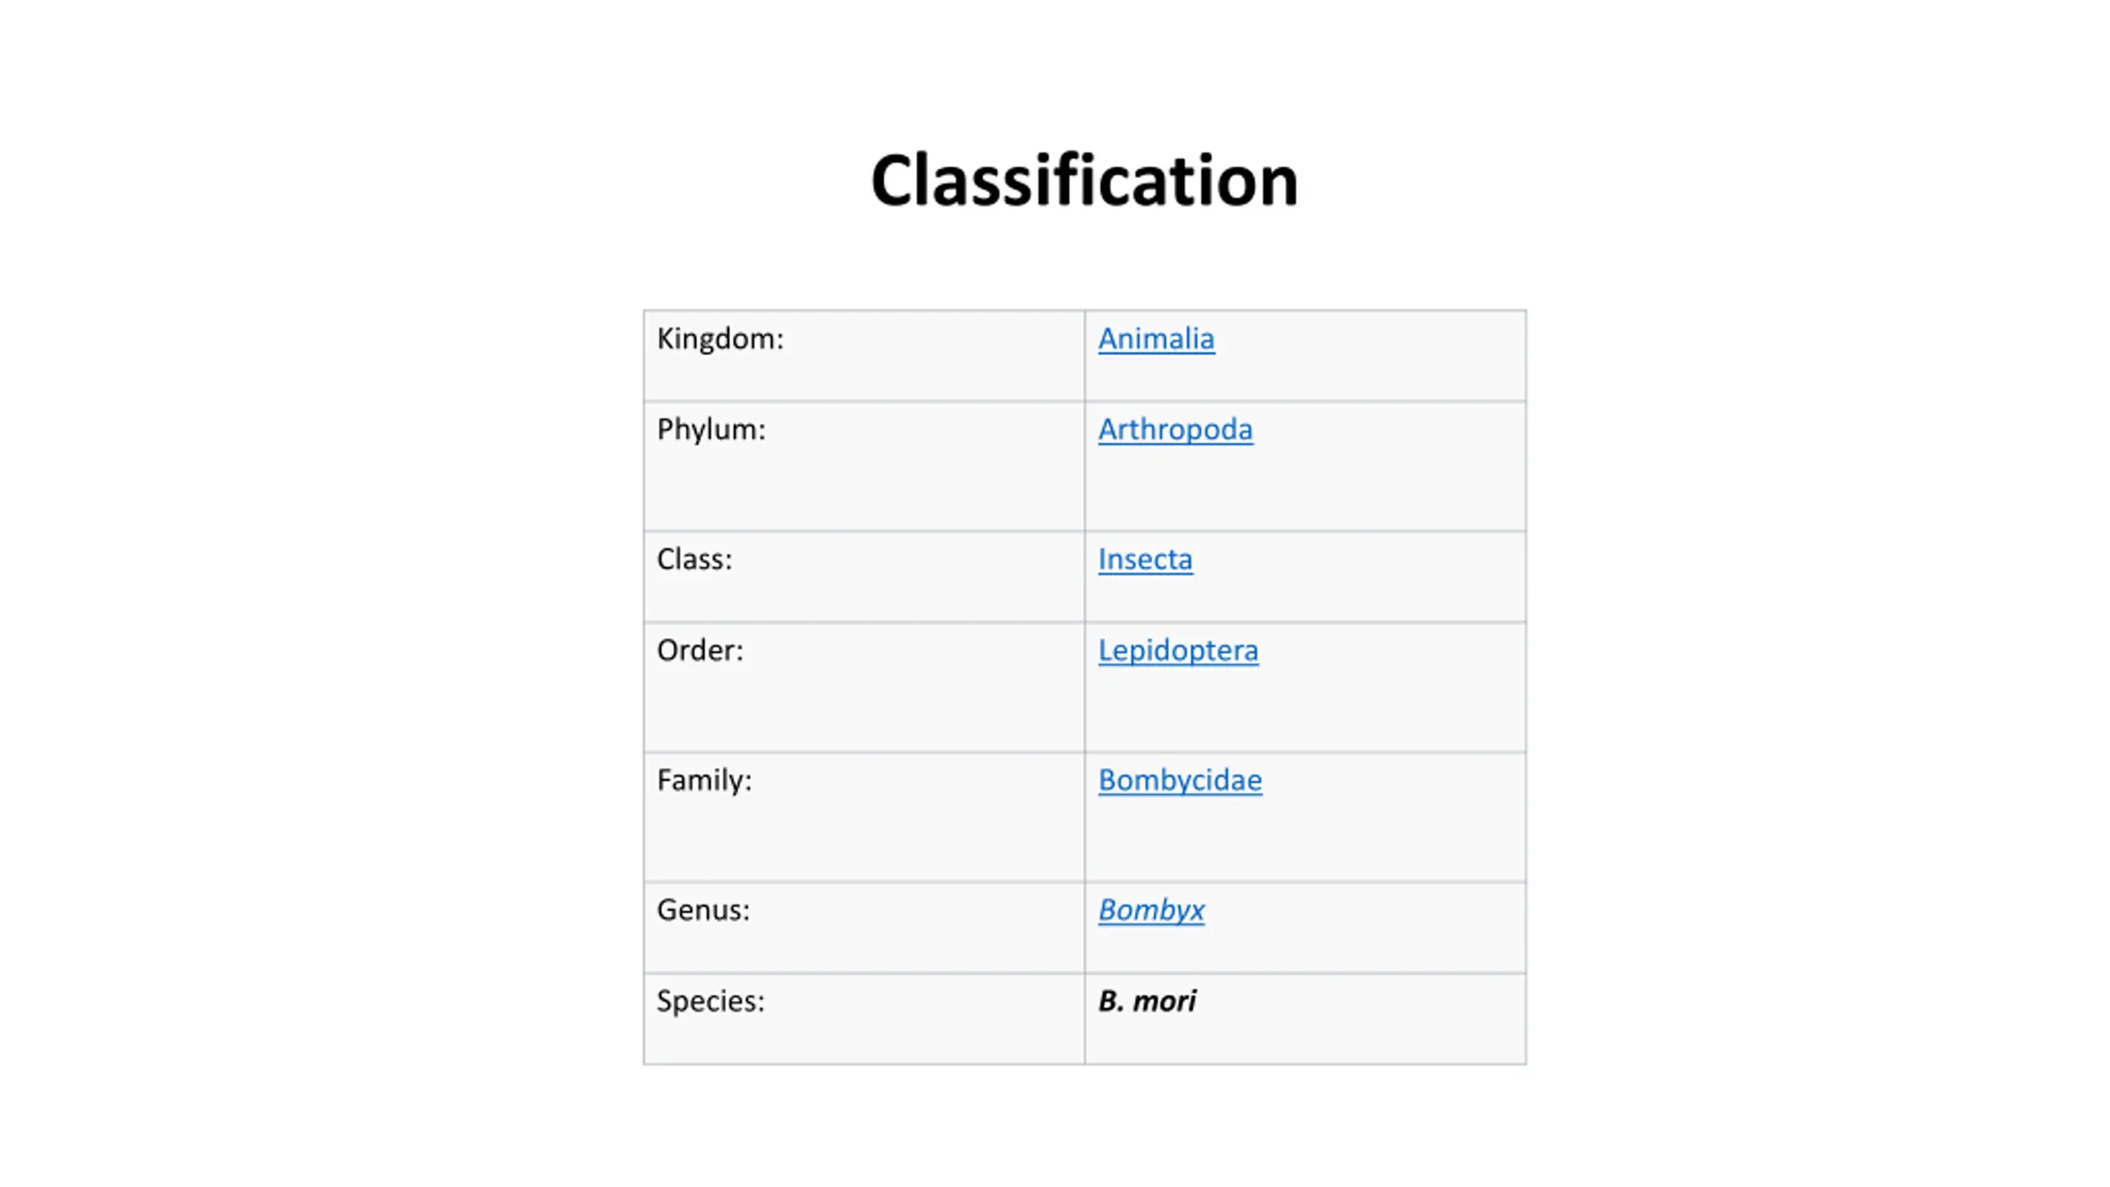Click the Insecta class link

pos(1145,560)
